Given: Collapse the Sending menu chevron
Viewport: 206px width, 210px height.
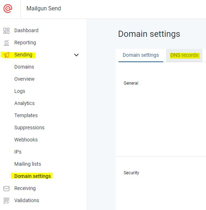Looking at the screenshot, I should coord(76,55).
